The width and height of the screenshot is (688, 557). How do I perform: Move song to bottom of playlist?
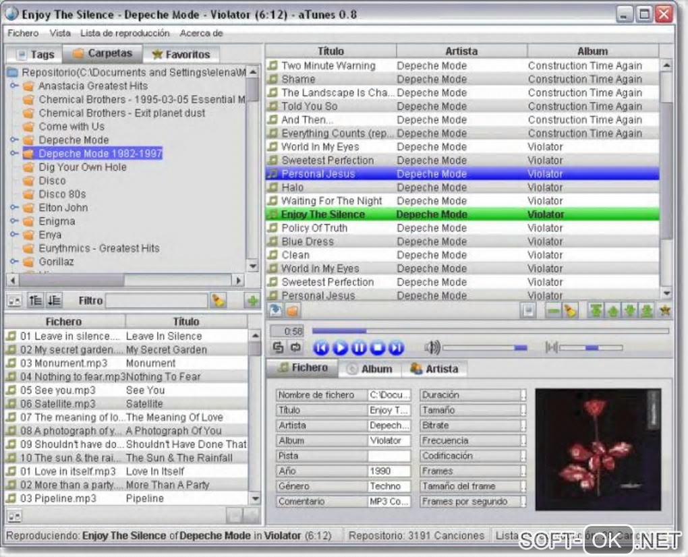pos(647,310)
